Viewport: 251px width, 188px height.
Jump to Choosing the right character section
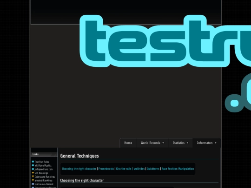tap(79, 169)
